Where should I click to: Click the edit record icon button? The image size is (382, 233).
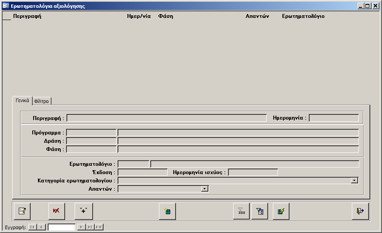click(22, 211)
